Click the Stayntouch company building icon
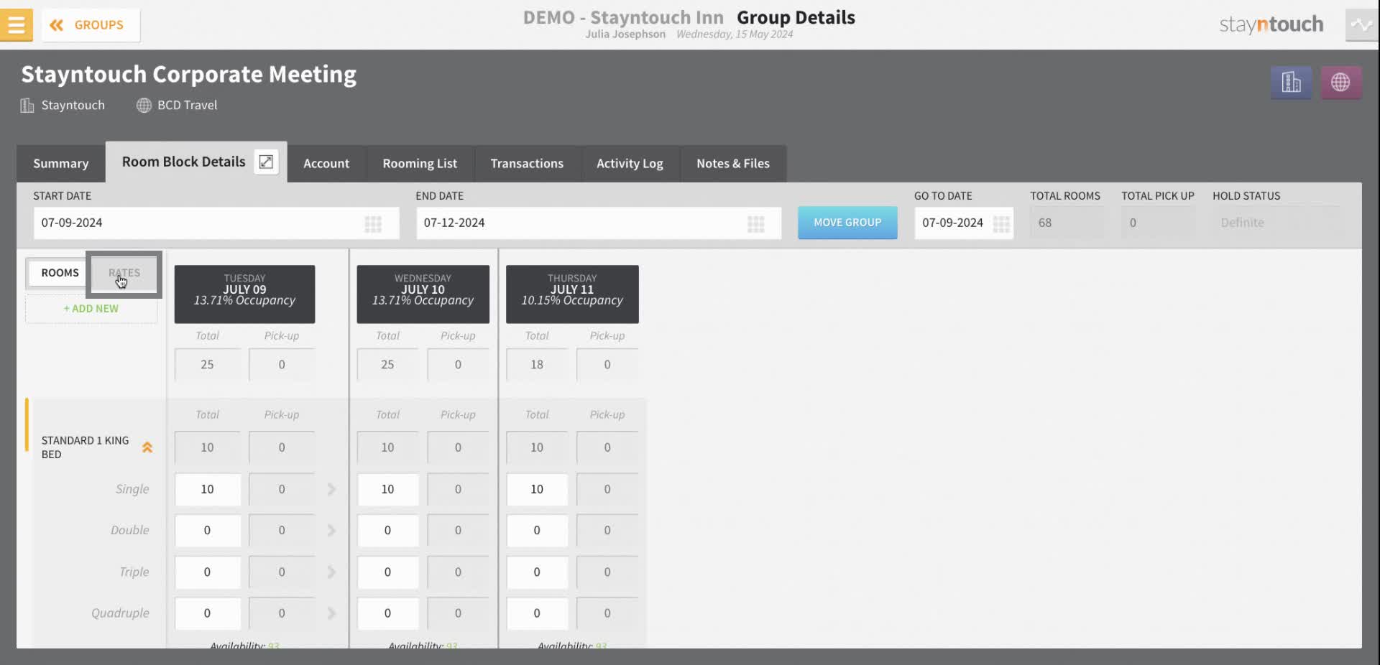This screenshot has width=1380, height=665. tap(27, 106)
